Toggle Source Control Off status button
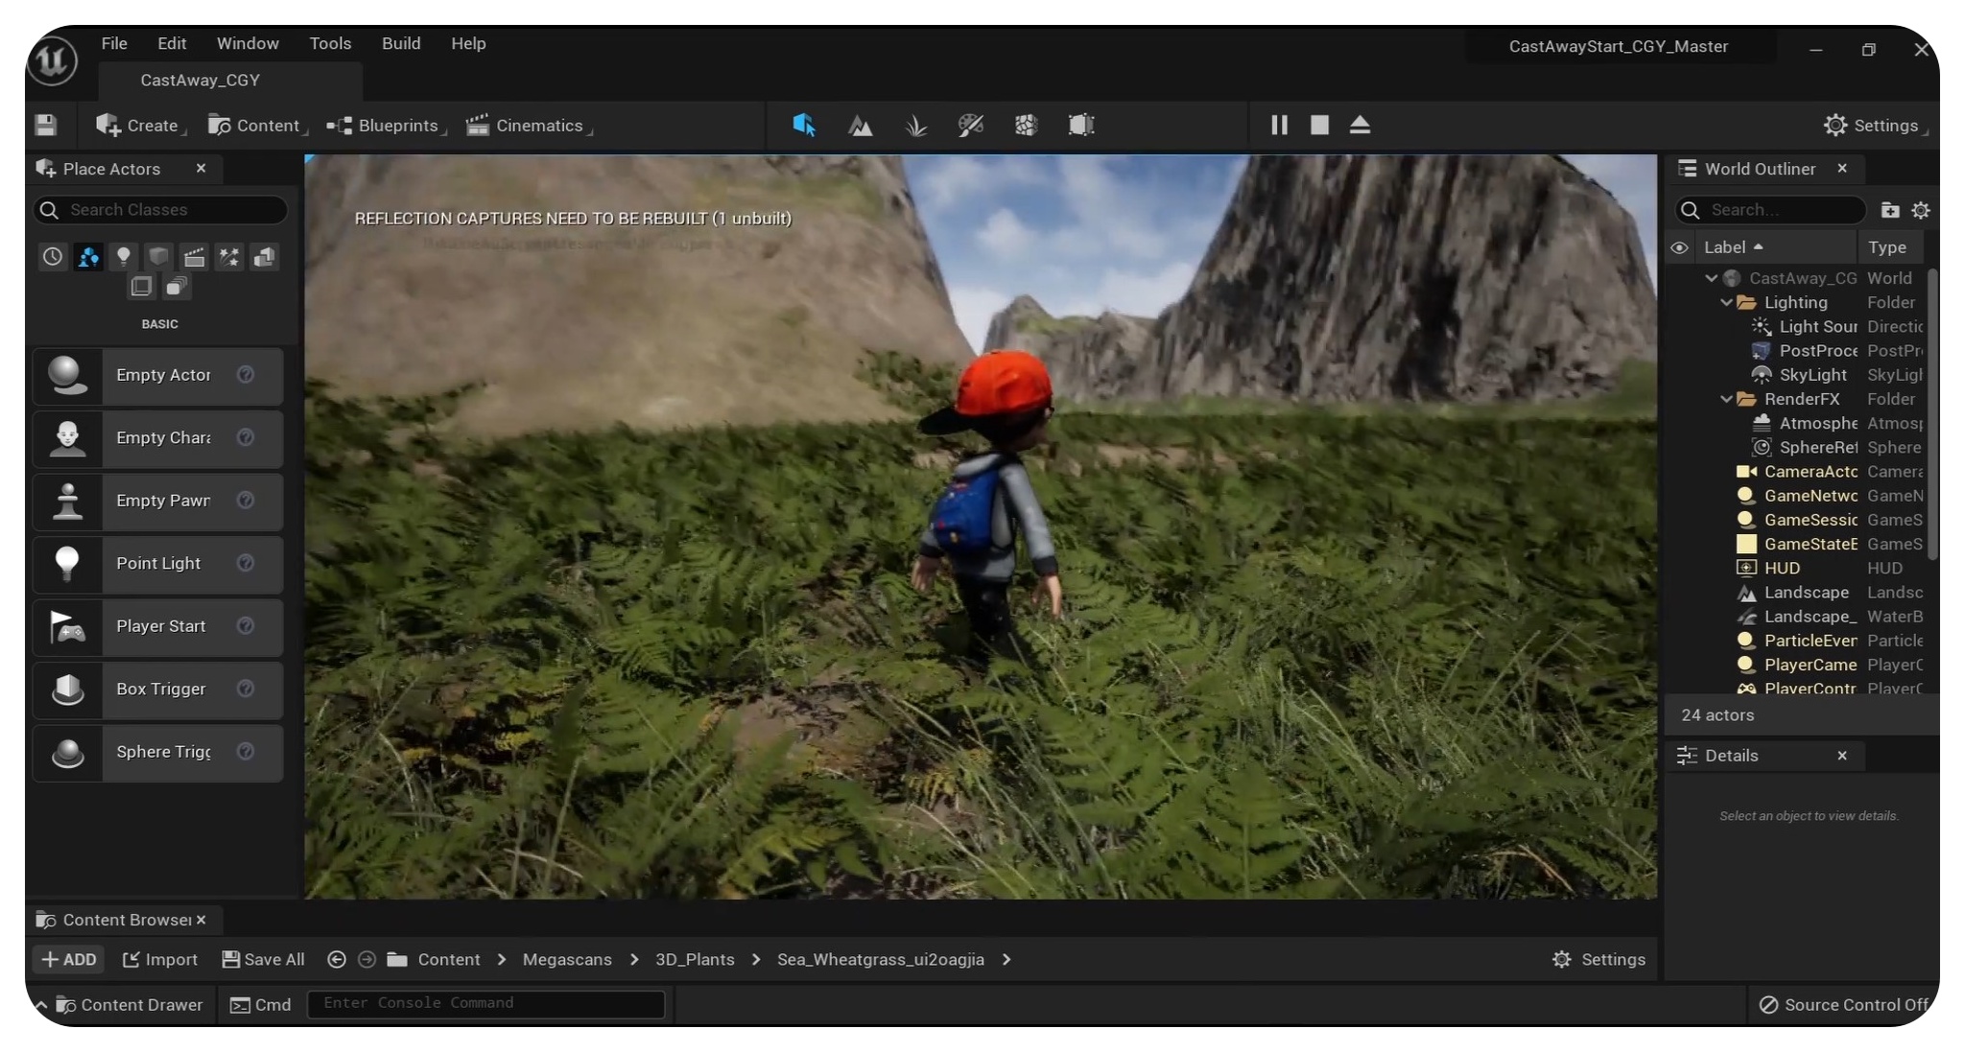 (1843, 1004)
